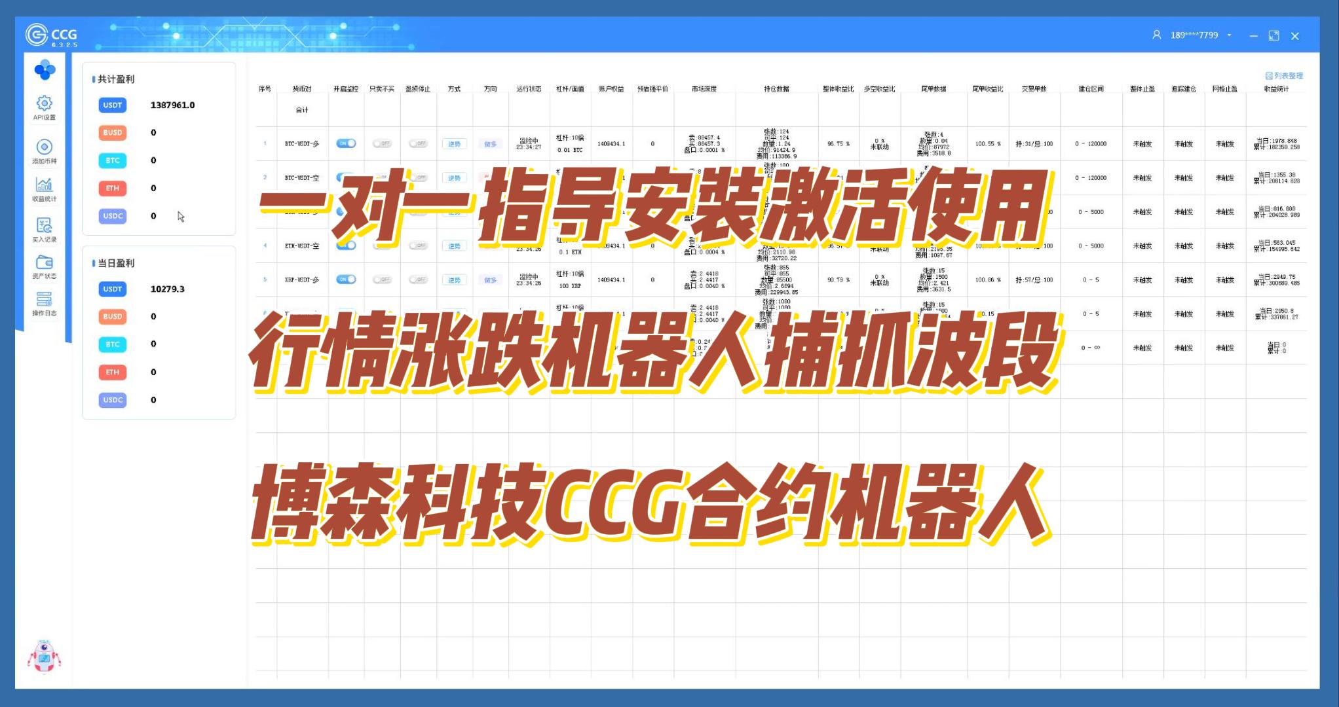
Task: Enable 盈损停止 for ETH-USDT-空
Action: pyautogui.click(x=418, y=245)
